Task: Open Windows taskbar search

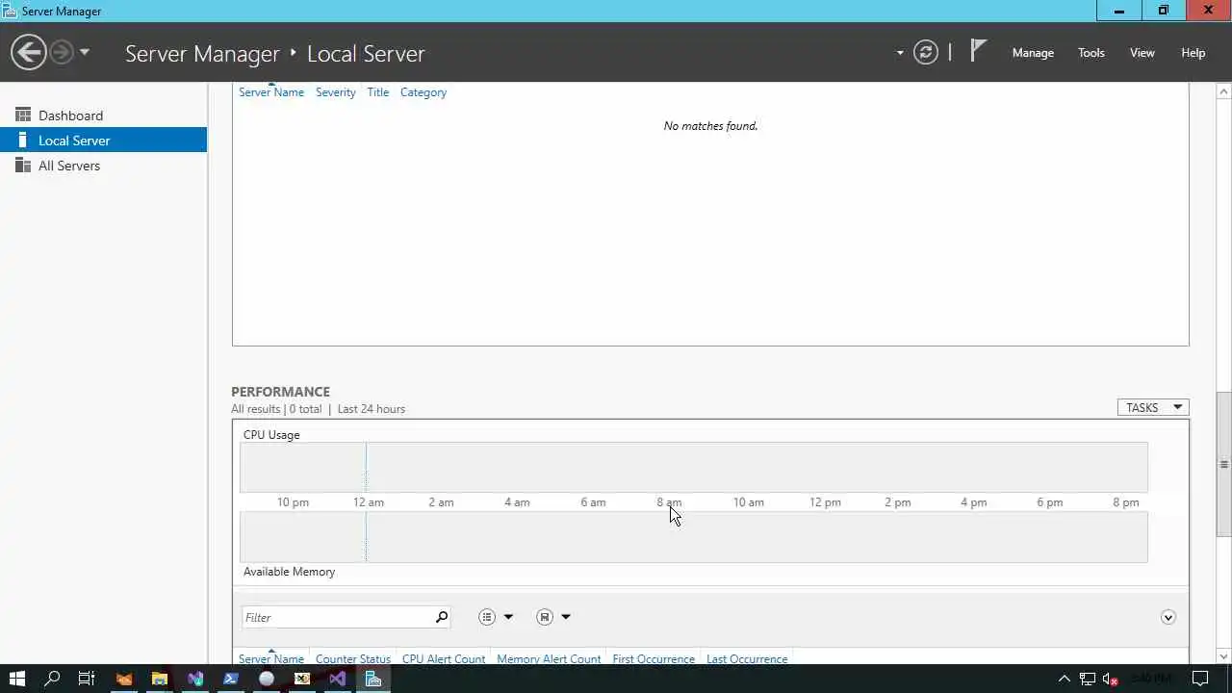Action: 53,679
